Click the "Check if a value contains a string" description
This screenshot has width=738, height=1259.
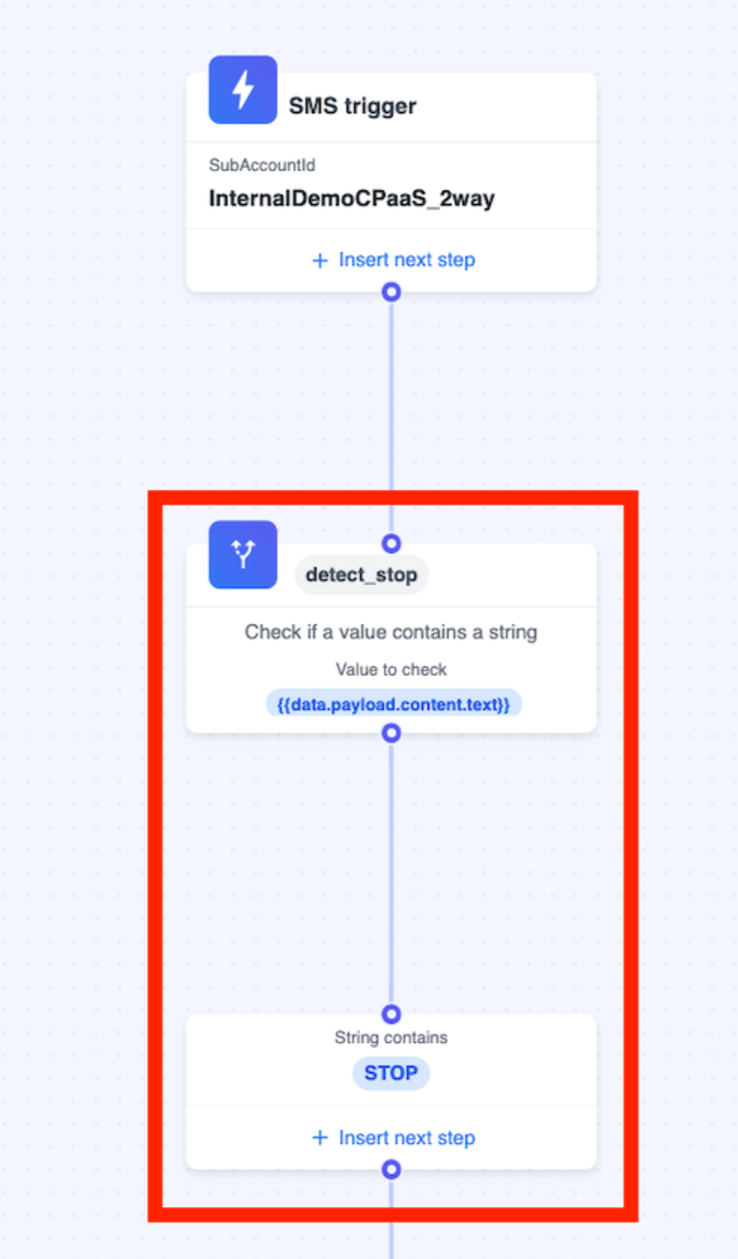pyautogui.click(x=391, y=632)
